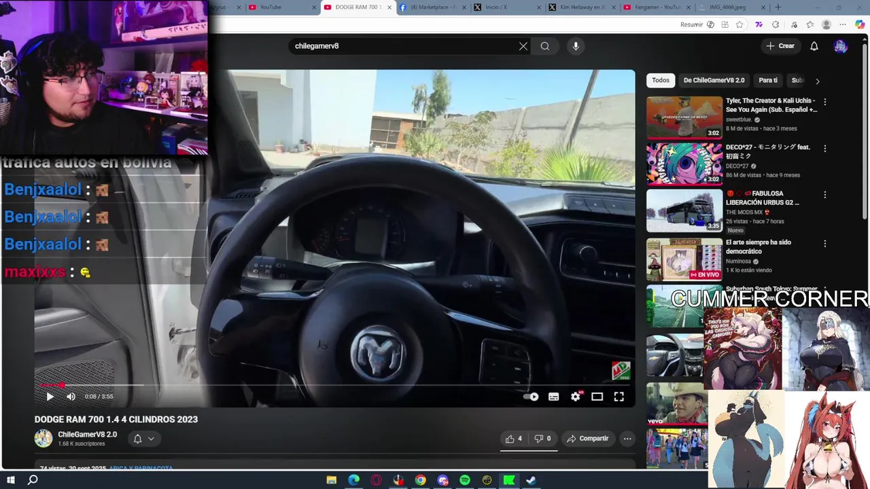Open ChileGamerV8 2.0 channel name link
This screenshot has height=489, width=870.
tap(88, 435)
